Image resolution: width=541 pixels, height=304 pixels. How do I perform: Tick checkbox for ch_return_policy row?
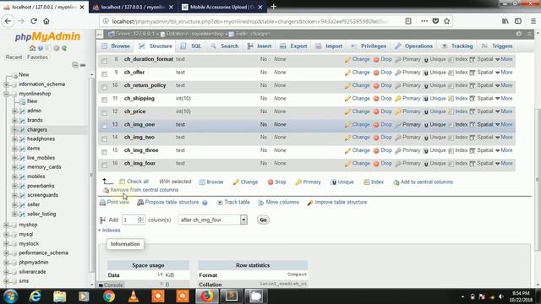[x=104, y=87]
